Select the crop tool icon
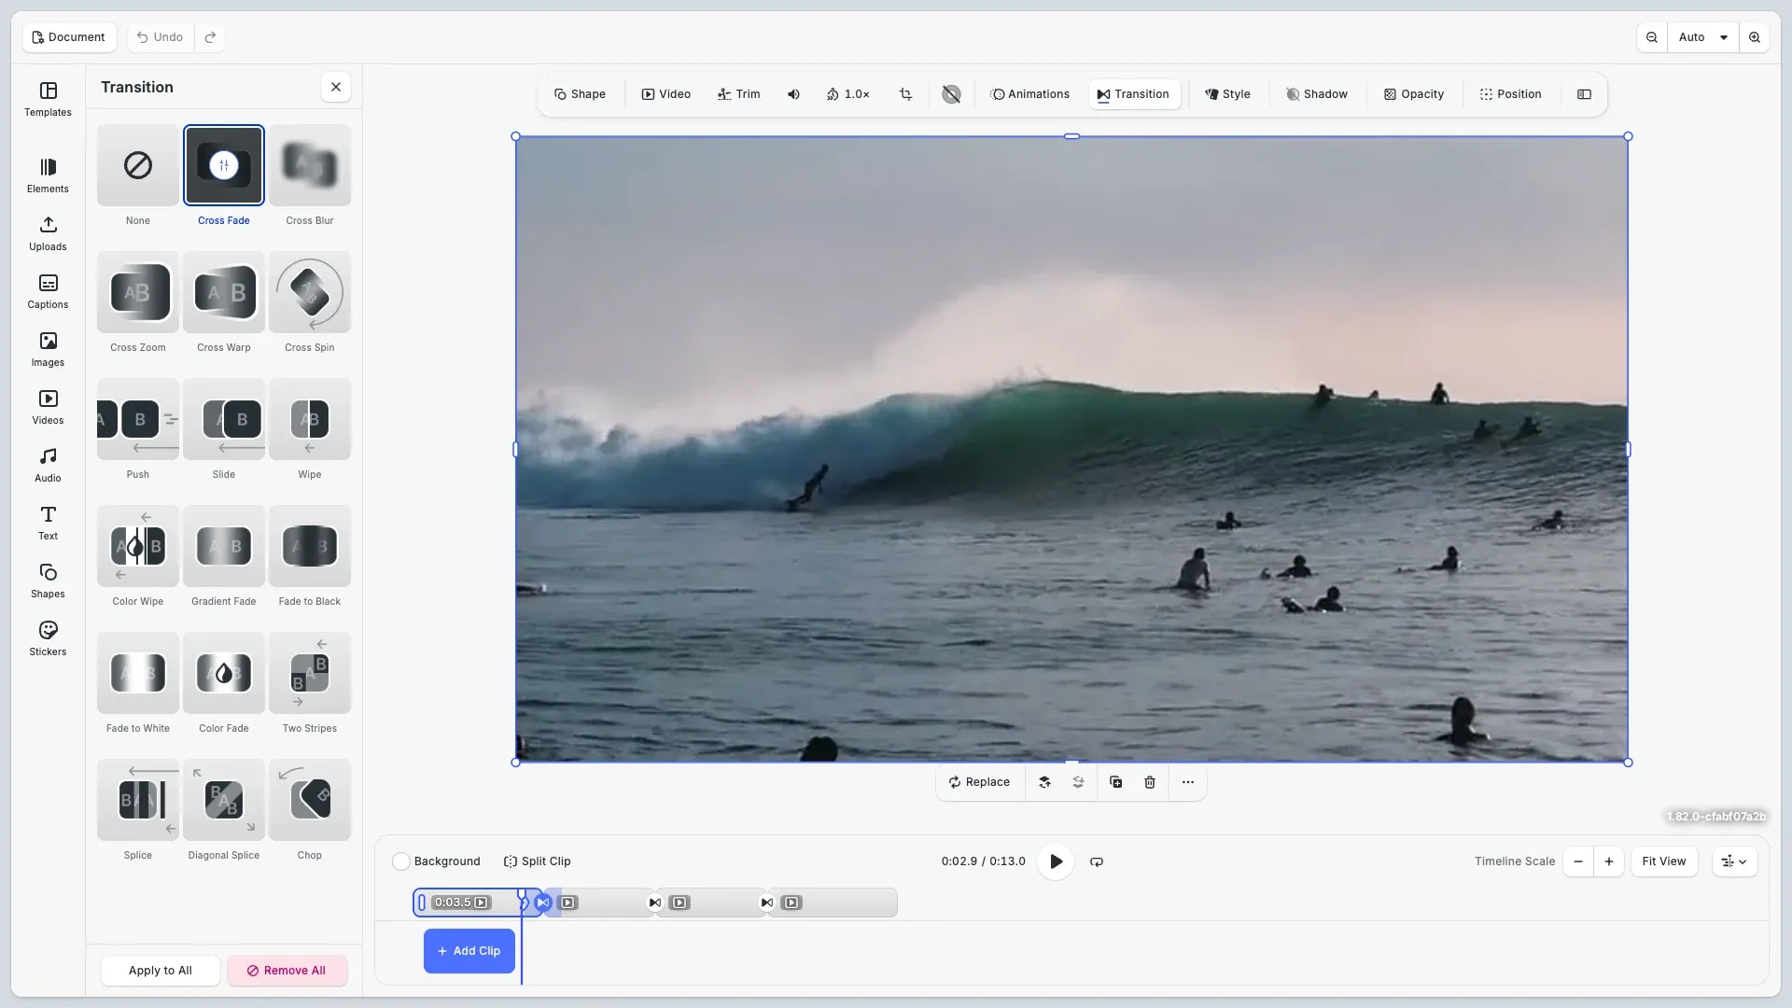The image size is (1792, 1008). pyautogui.click(x=905, y=94)
